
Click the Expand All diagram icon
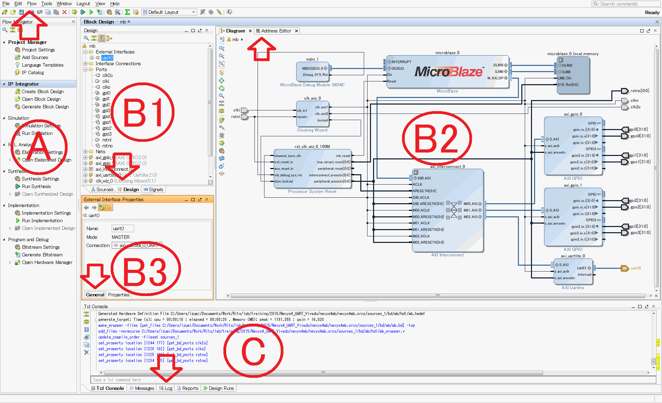pos(222,111)
